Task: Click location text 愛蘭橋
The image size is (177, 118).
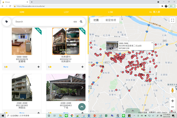Action: pos(22,61)
